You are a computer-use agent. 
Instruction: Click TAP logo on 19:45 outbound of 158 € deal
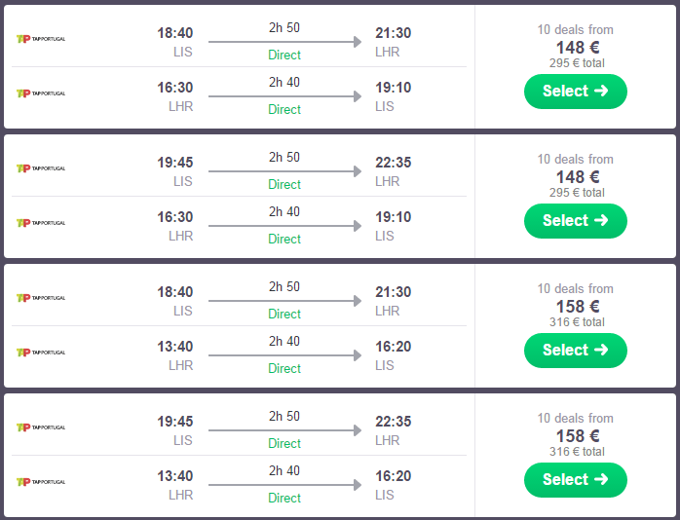click(x=41, y=427)
